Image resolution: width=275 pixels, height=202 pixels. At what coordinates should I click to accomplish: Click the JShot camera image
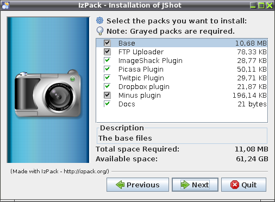tap(48, 93)
